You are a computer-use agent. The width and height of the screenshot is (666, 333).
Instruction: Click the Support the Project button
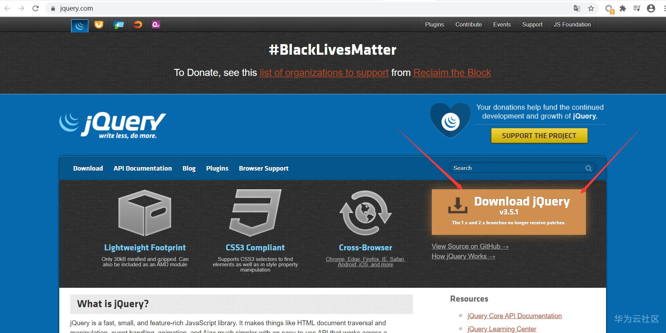tap(539, 136)
